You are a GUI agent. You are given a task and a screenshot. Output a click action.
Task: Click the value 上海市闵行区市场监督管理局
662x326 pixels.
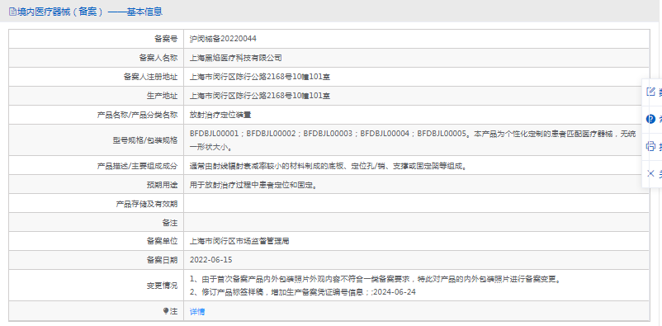pyautogui.click(x=239, y=241)
